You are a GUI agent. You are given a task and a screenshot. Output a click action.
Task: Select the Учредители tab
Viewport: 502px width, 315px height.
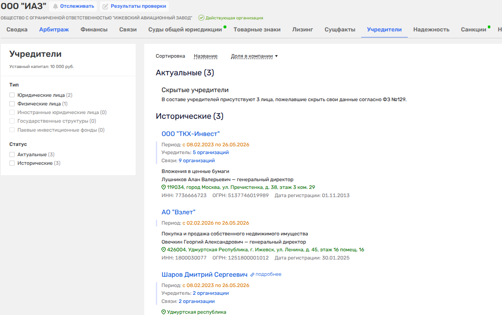[384, 29]
